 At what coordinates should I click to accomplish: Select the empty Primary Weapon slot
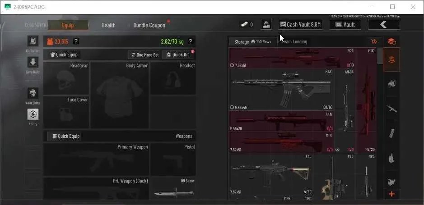96,159
